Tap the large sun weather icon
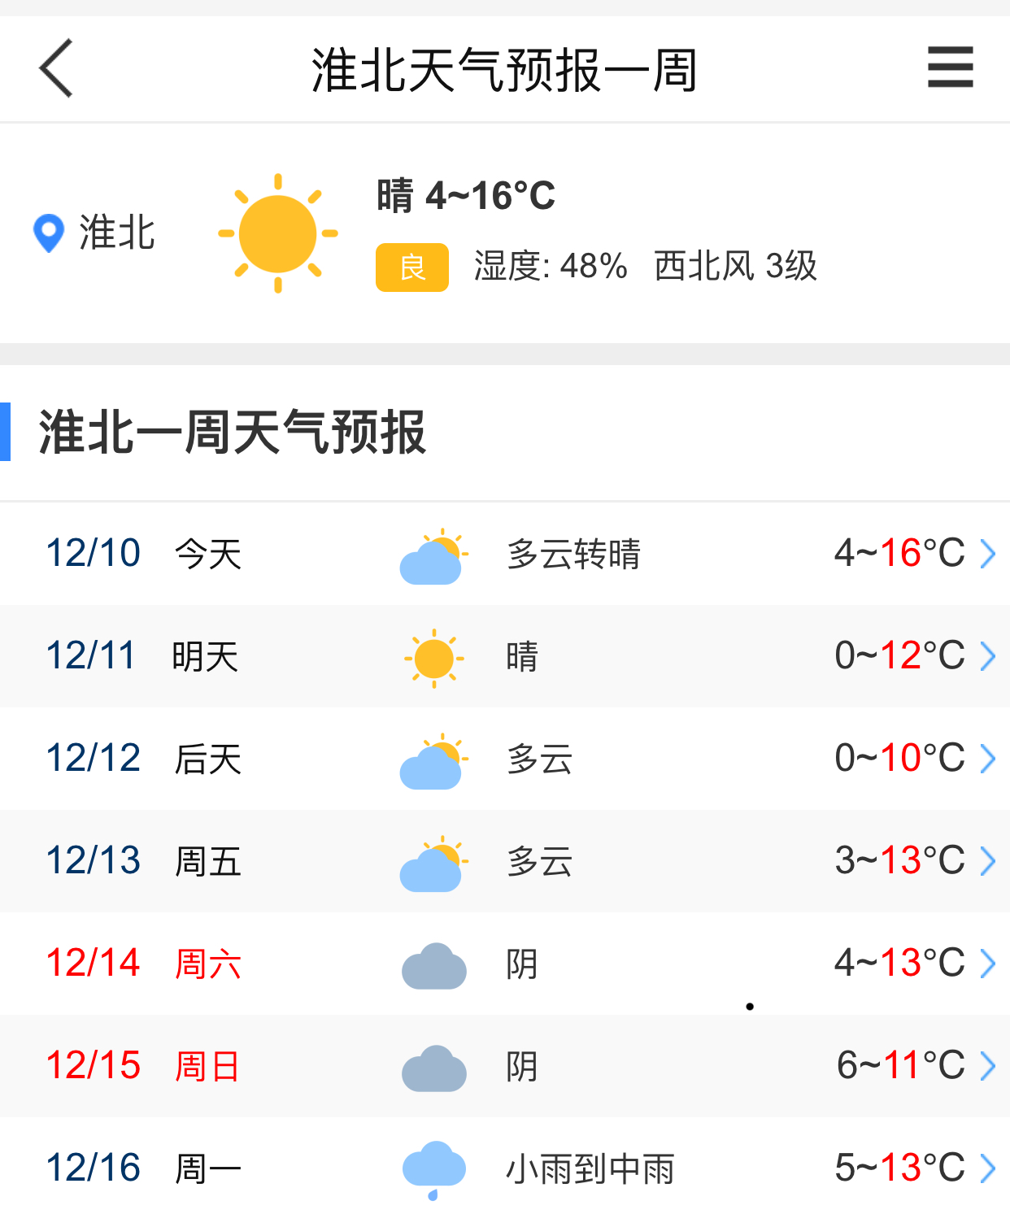The image size is (1010, 1214). [278, 233]
